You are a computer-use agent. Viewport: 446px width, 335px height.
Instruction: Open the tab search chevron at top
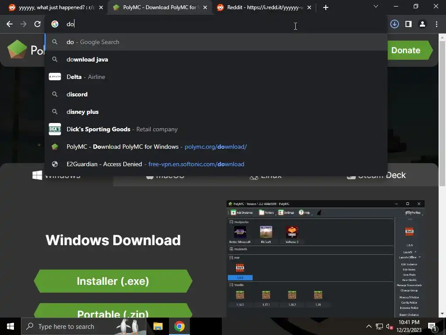pos(376,6)
